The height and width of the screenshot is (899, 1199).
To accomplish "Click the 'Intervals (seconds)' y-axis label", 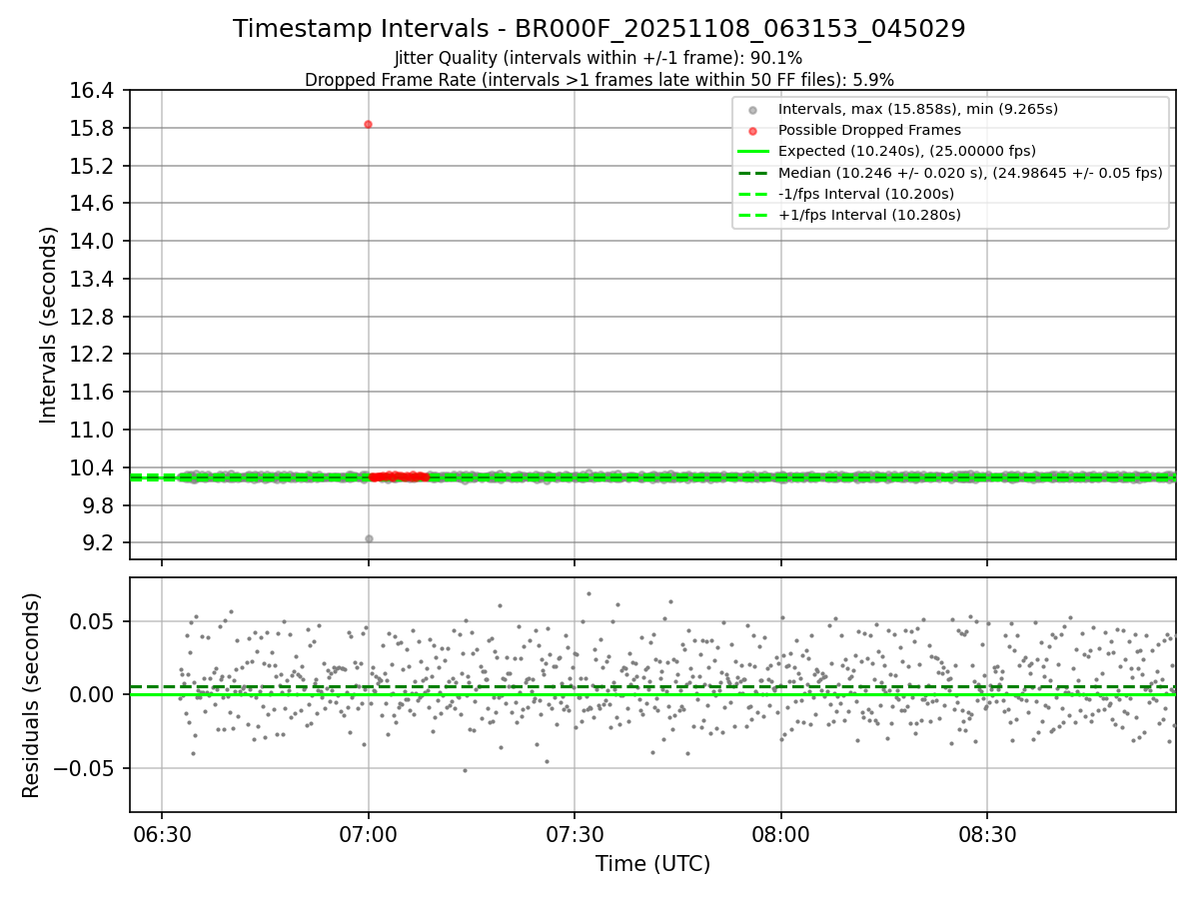I will (49, 325).
